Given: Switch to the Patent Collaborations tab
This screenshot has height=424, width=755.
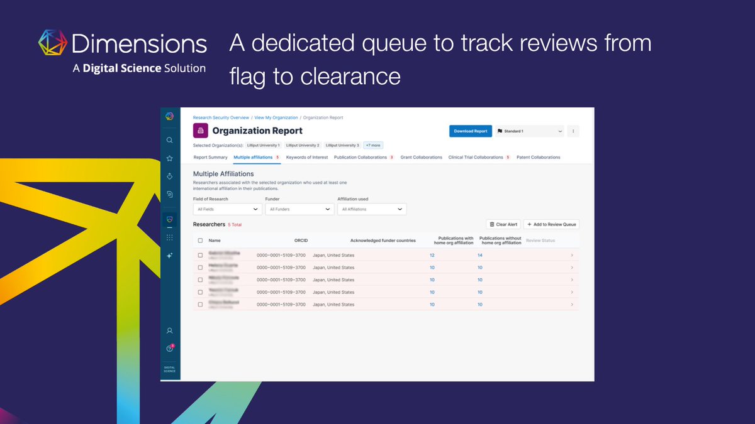Looking at the screenshot, I should click(x=538, y=158).
